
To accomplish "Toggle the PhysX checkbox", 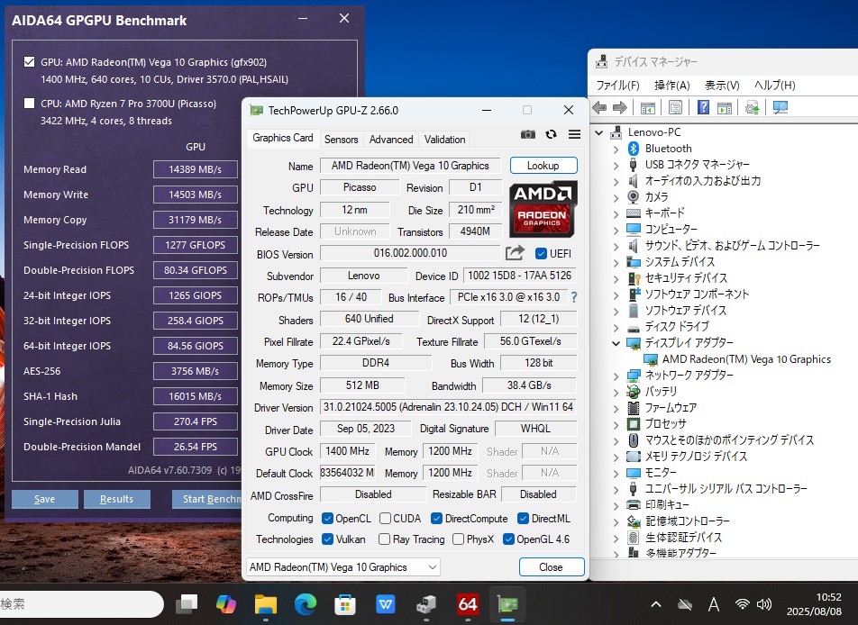I will [459, 539].
